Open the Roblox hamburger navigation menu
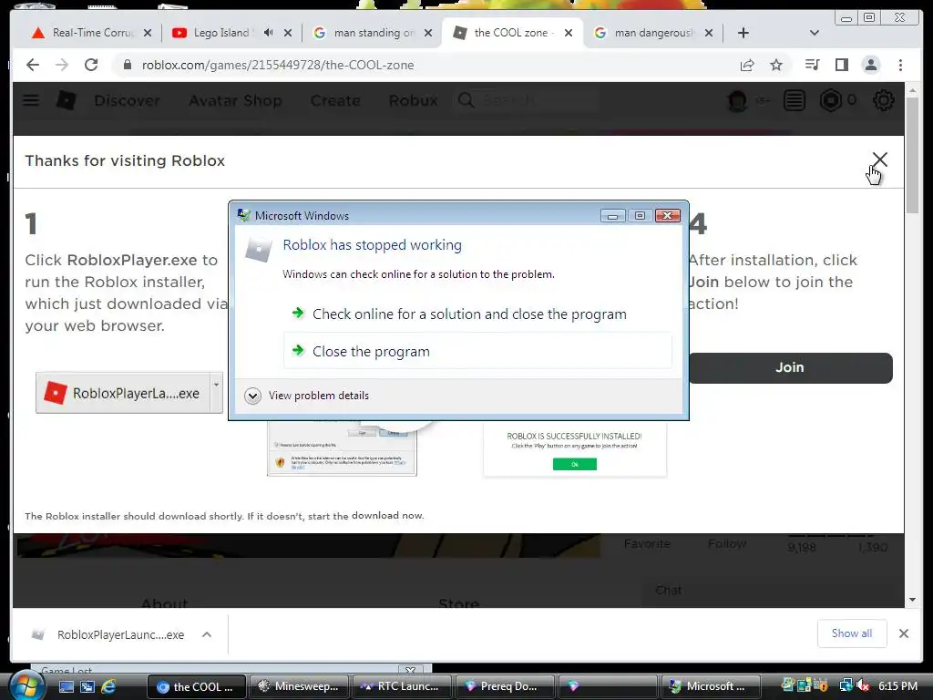Image resolution: width=933 pixels, height=700 pixels. 31,100
